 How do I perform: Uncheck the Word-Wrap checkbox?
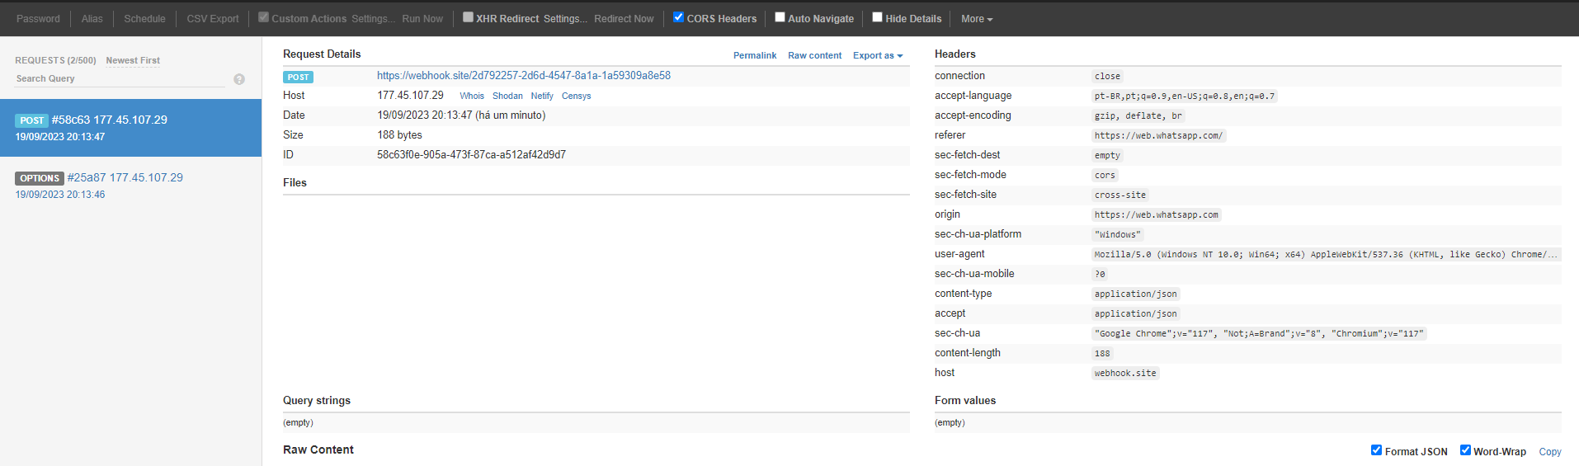click(1465, 450)
